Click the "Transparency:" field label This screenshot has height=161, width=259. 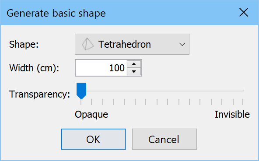point(39,94)
